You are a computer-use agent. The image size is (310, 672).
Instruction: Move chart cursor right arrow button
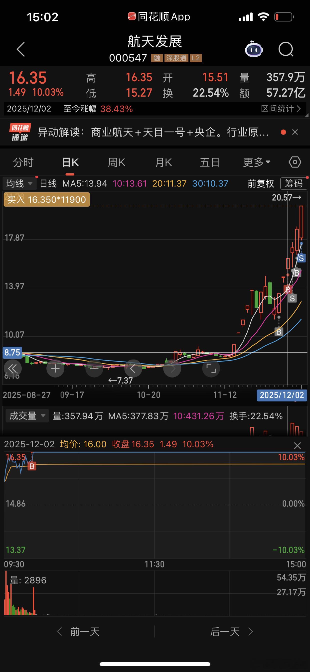172,368
